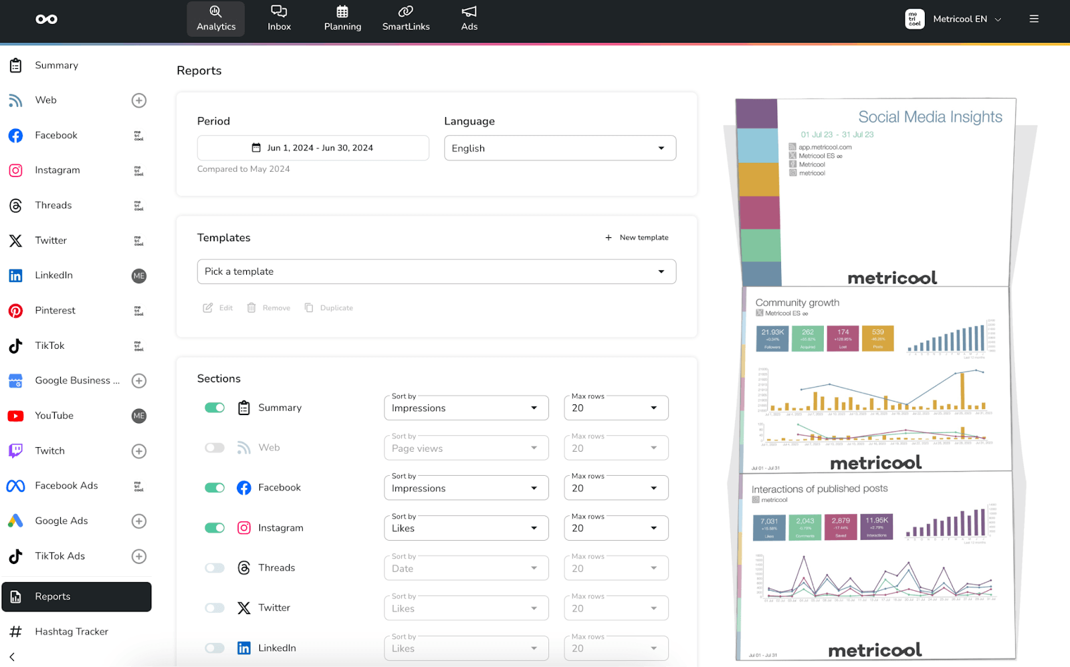Image resolution: width=1070 pixels, height=667 pixels.
Task: Open the report Language dropdown
Action: [x=560, y=148]
